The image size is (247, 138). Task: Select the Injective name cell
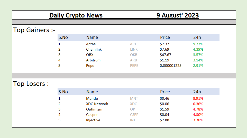(93, 120)
